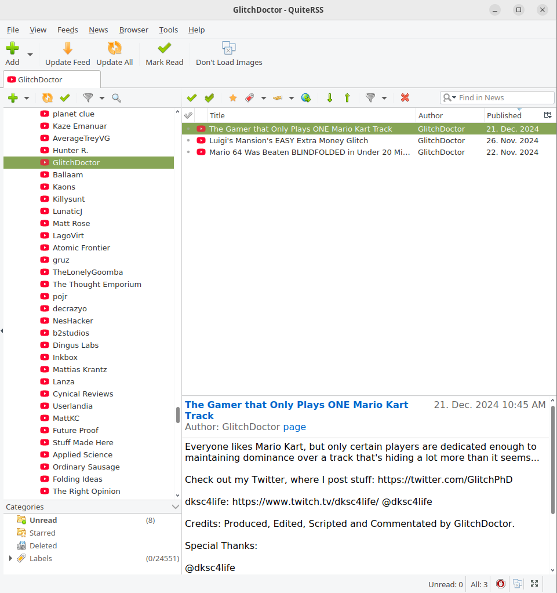Open the File menu

[x=13, y=30]
